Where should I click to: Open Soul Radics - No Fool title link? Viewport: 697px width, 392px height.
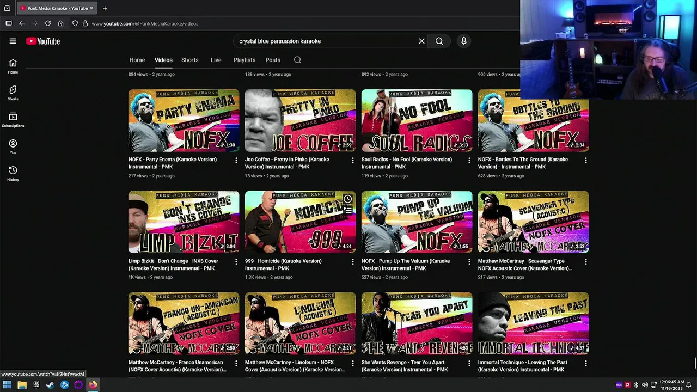click(407, 163)
